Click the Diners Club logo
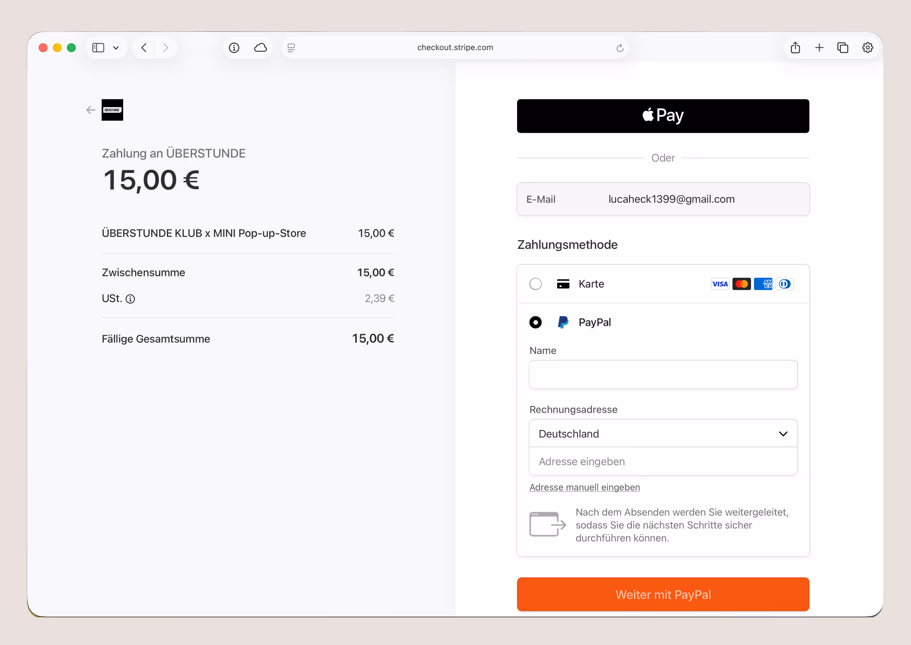This screenshot has width=911, height=645. click(785, 284)
